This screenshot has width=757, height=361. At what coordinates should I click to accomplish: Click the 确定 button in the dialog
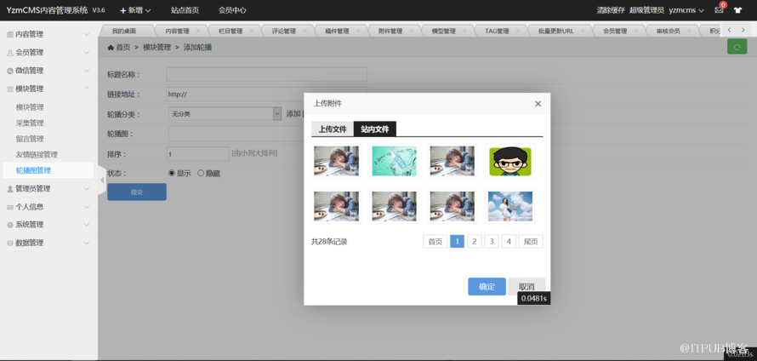pos(487,287)
